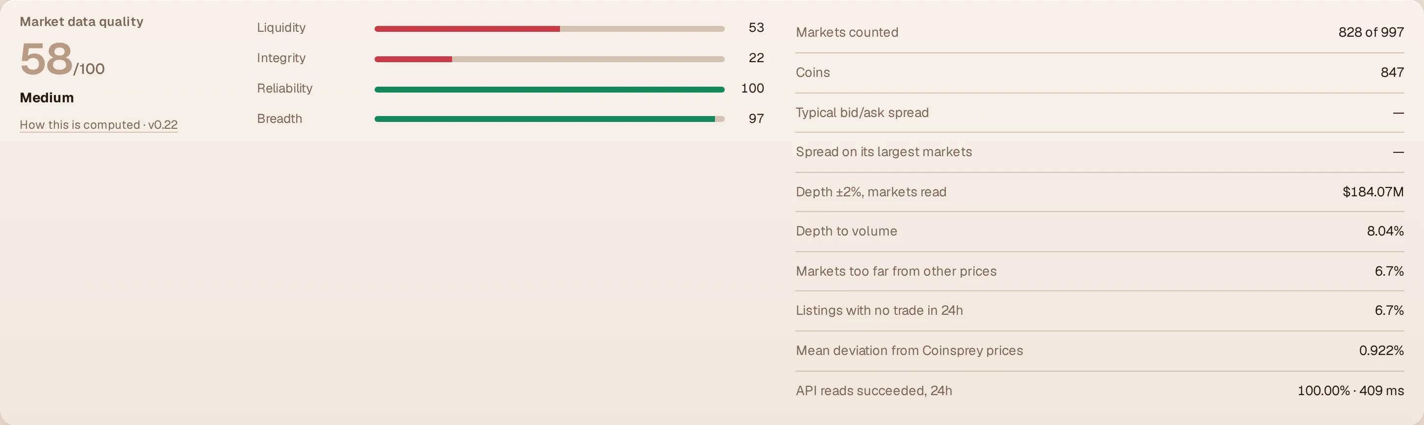Click 'Listings with no trade in 24h' label
This screenshot has height=425, width=1424.
pyautogui.click(x=880, y=311)
